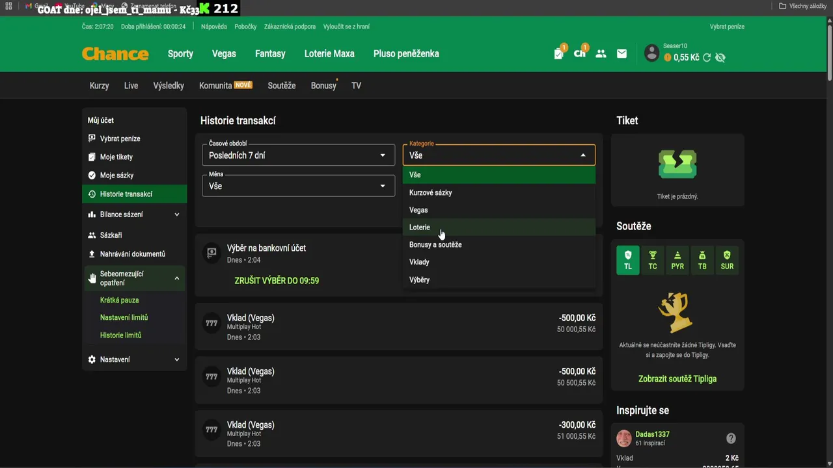Go to Kurzy in the sub navigation
Screen dimensions: 833x468
click(99, 86)
